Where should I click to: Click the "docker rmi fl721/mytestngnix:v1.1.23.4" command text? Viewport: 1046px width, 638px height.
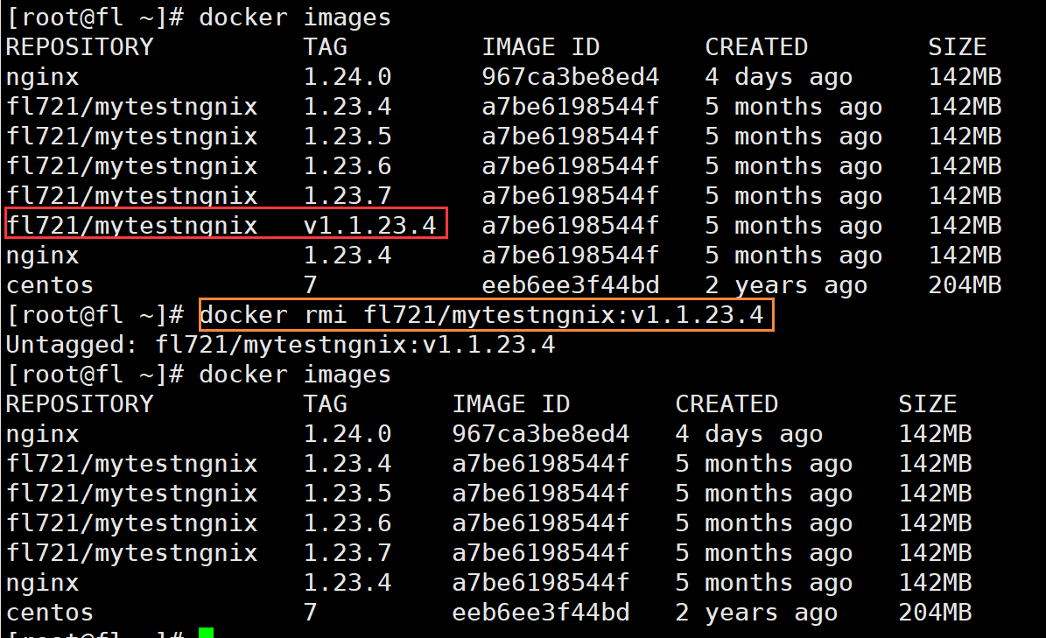click(x=481, y=315)
